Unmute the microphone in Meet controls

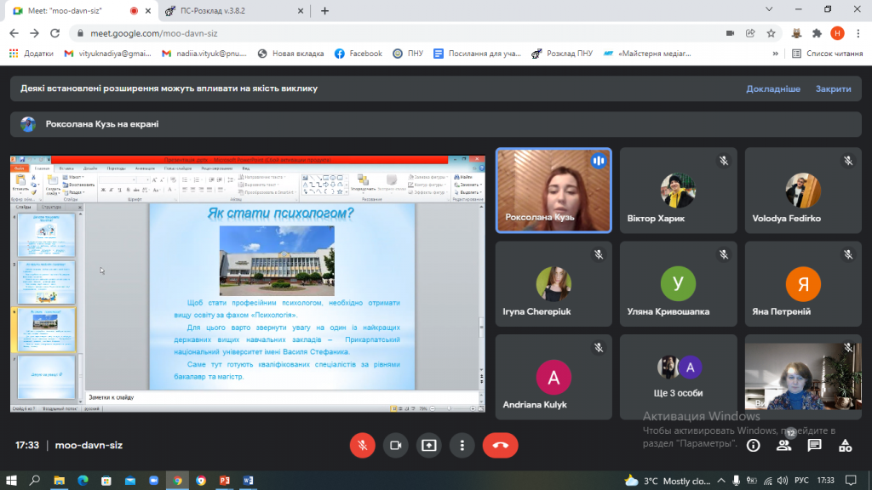point(362,445)
